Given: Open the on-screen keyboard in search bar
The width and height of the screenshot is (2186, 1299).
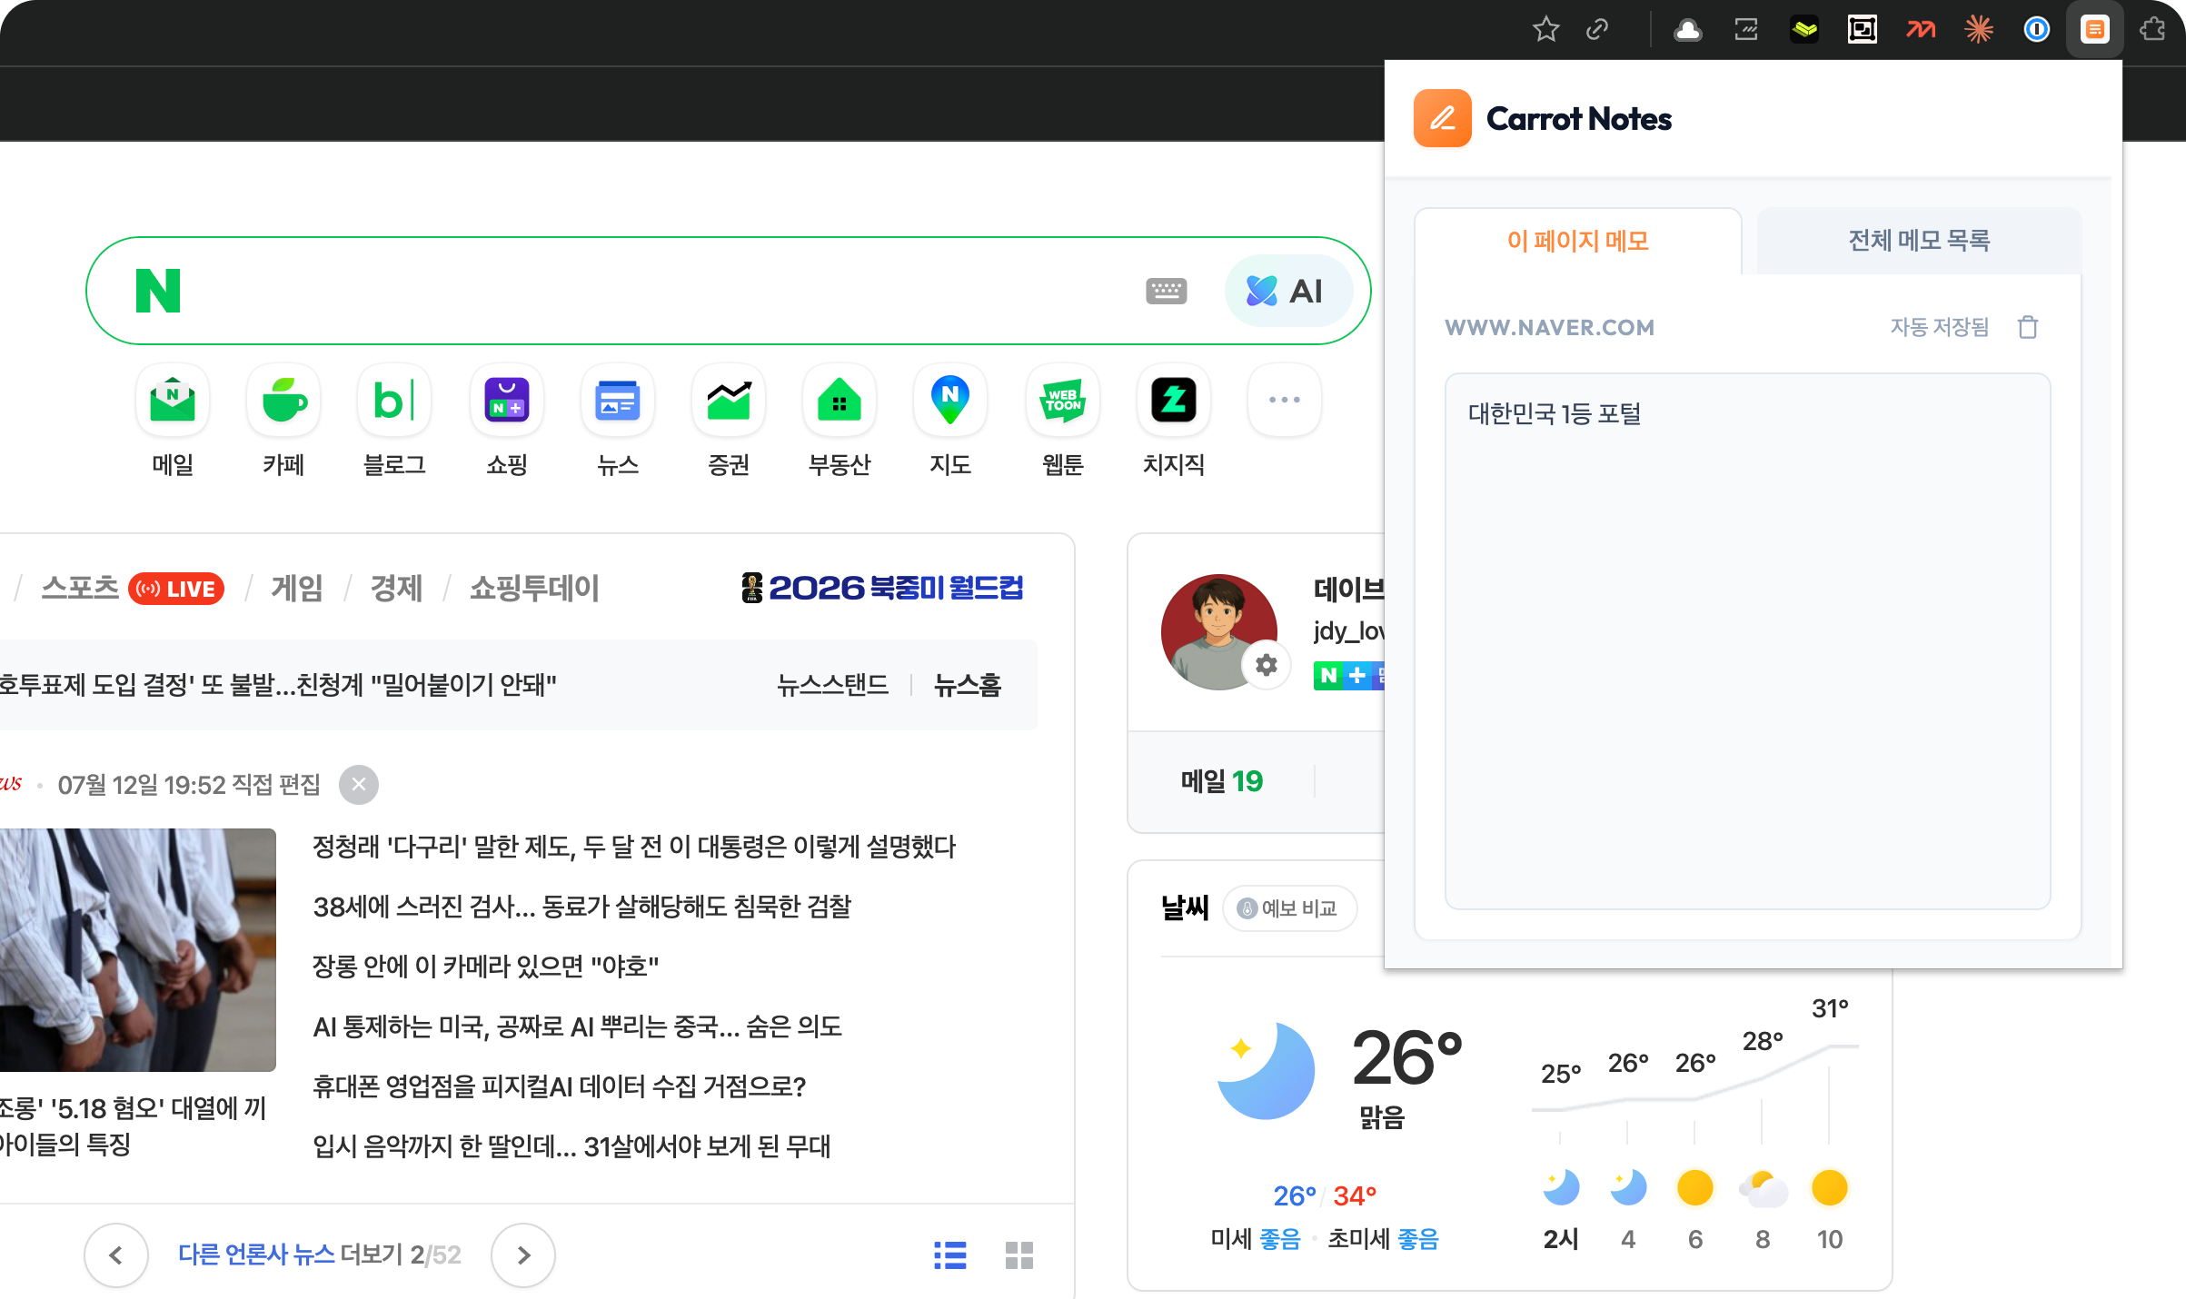Looking at the screenshot, I should click(1167, 292).
